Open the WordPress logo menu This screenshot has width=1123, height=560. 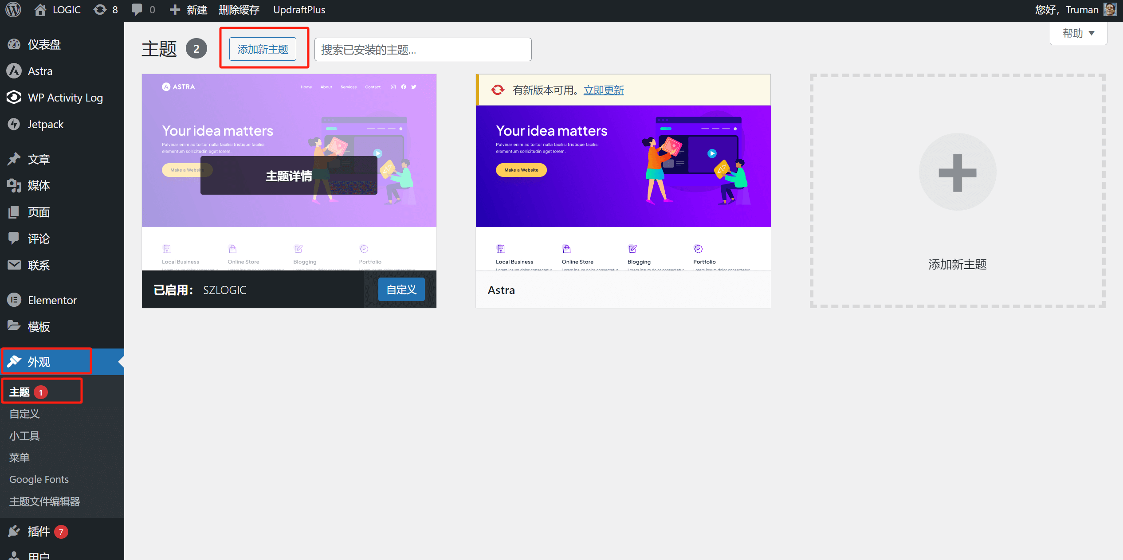[x=13, y=10]
